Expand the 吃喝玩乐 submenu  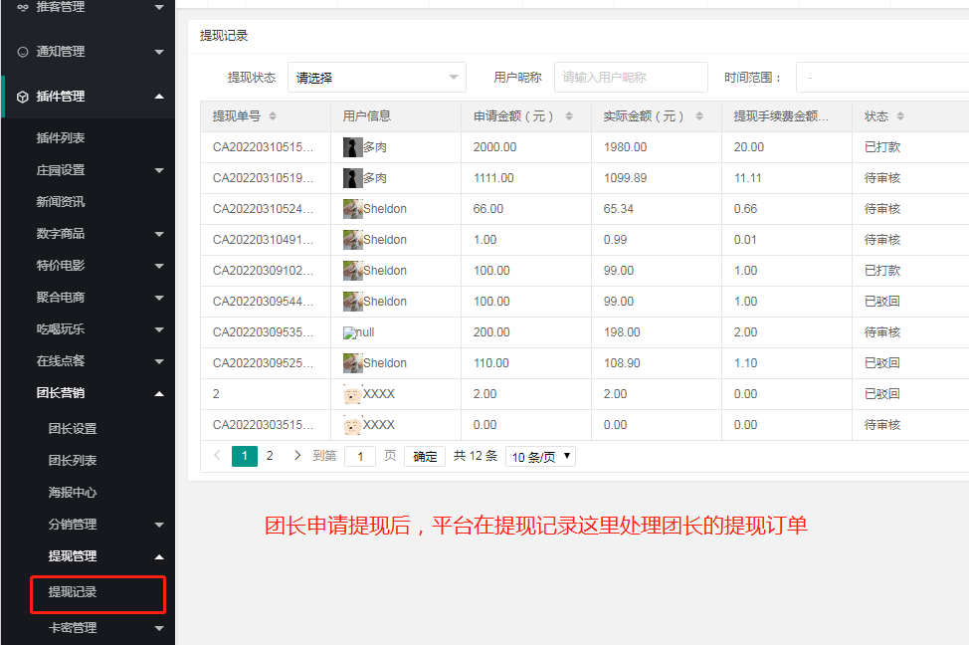[159, 329]
